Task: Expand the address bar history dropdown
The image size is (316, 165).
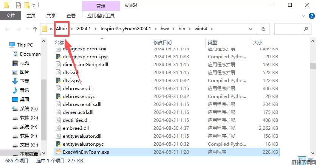Action: pyautogui.click(x=251, y=29)
